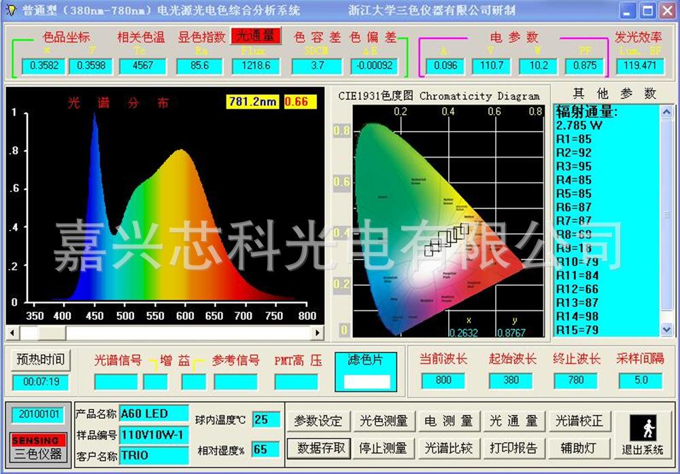This screenshot has height=474, width=680.
Task: Open the 参数设定 parameter settings
Action: pos(318,421)
